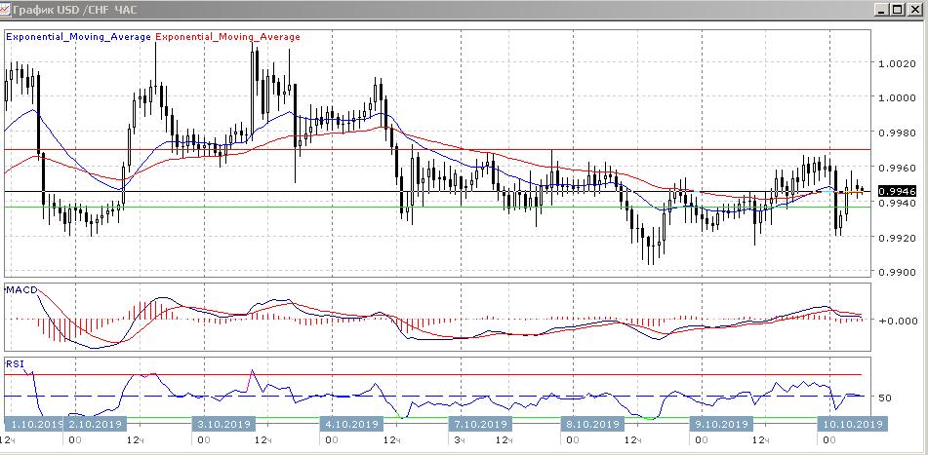Jump to the 1.10.2019 date marker
The height and width of the screenshot is (455, 928).
(x=35, y=425)
